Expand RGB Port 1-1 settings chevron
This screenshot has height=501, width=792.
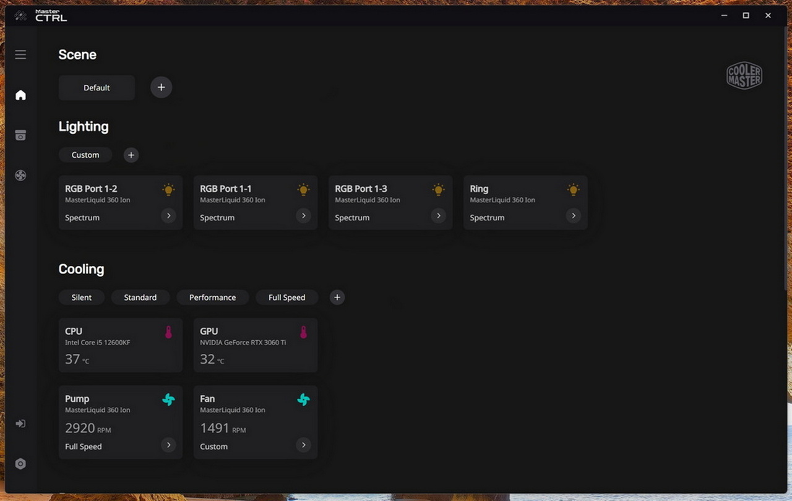click(303, 216)
